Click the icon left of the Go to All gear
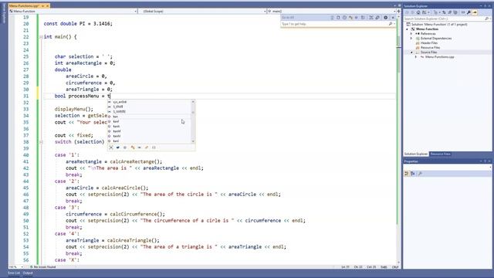 [377, 18]
